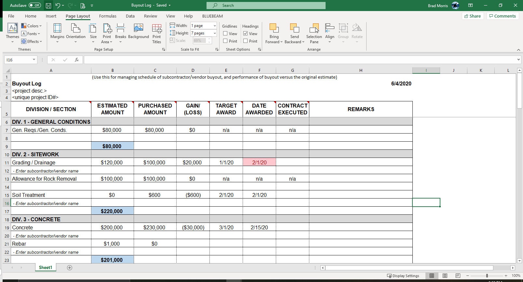Viewport: 523px width, 282px height.
Task: Open the page Size menu
Action: point(93,33)
